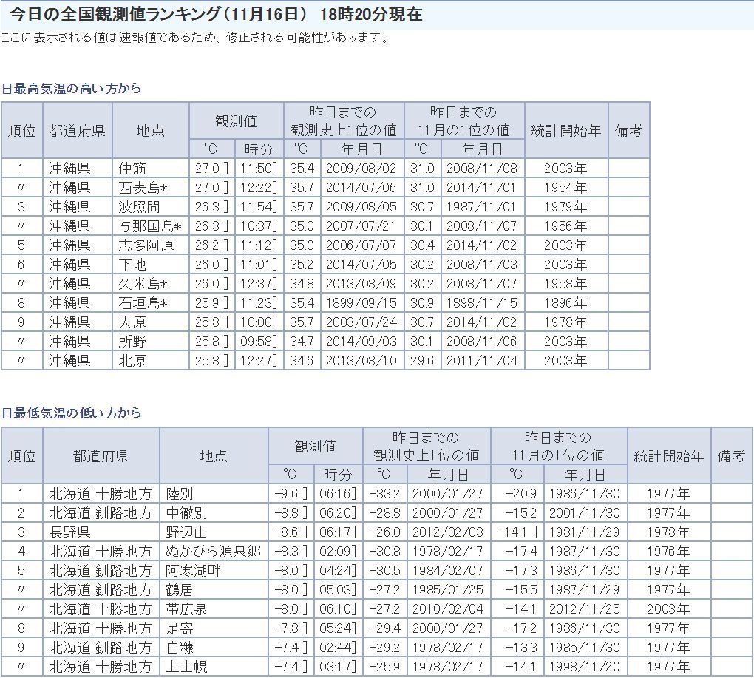
Task: Select the heading 日最低気温の低い方から
Action: tap(72, 413)
